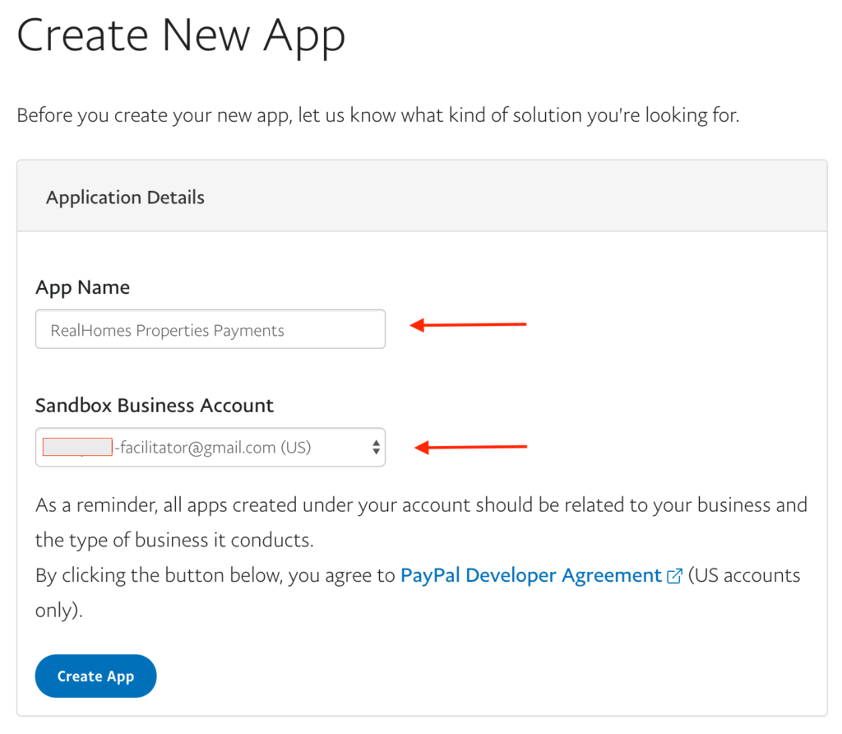Click the '(US accounts only).' text
Viewport: 842px width, 734px height.
tap(418, 592)
